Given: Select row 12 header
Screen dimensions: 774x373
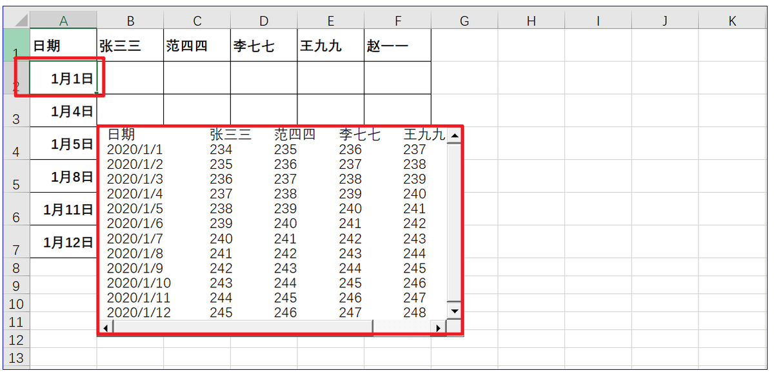Looking at the screenshot, I should point(17,340).
